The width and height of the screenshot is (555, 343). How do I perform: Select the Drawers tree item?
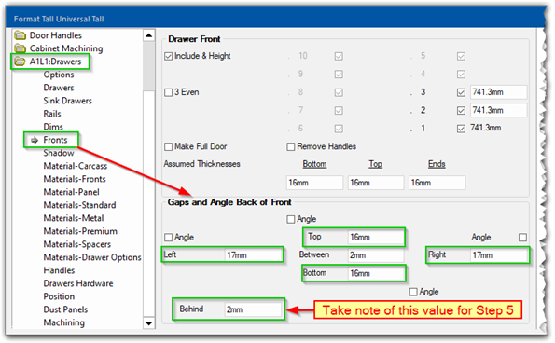(59, 88)
